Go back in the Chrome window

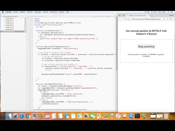[x=120, y=19]
